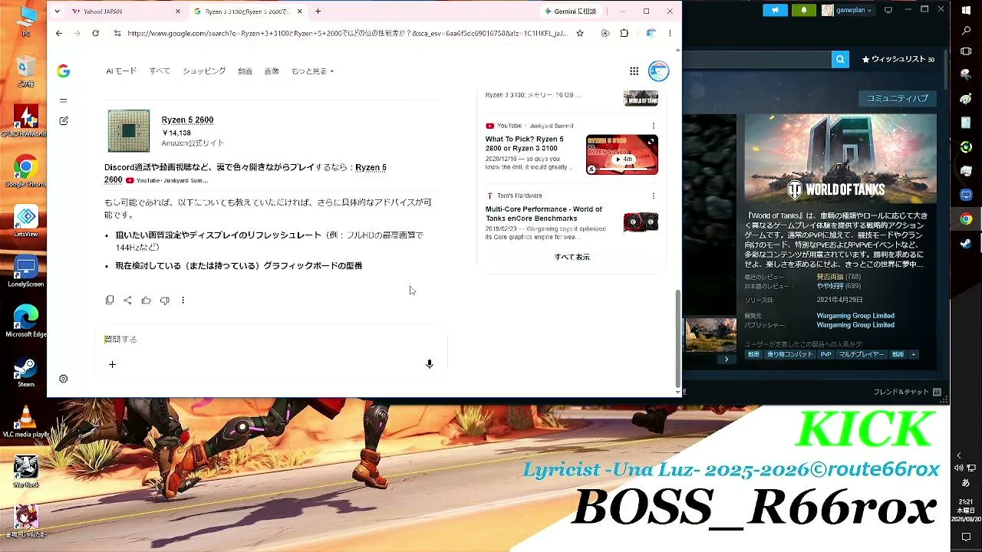Viewport: 982px width, 552px height.
Task: Click the Wargaming Group Limited developer link
Action: pos(855,316)
